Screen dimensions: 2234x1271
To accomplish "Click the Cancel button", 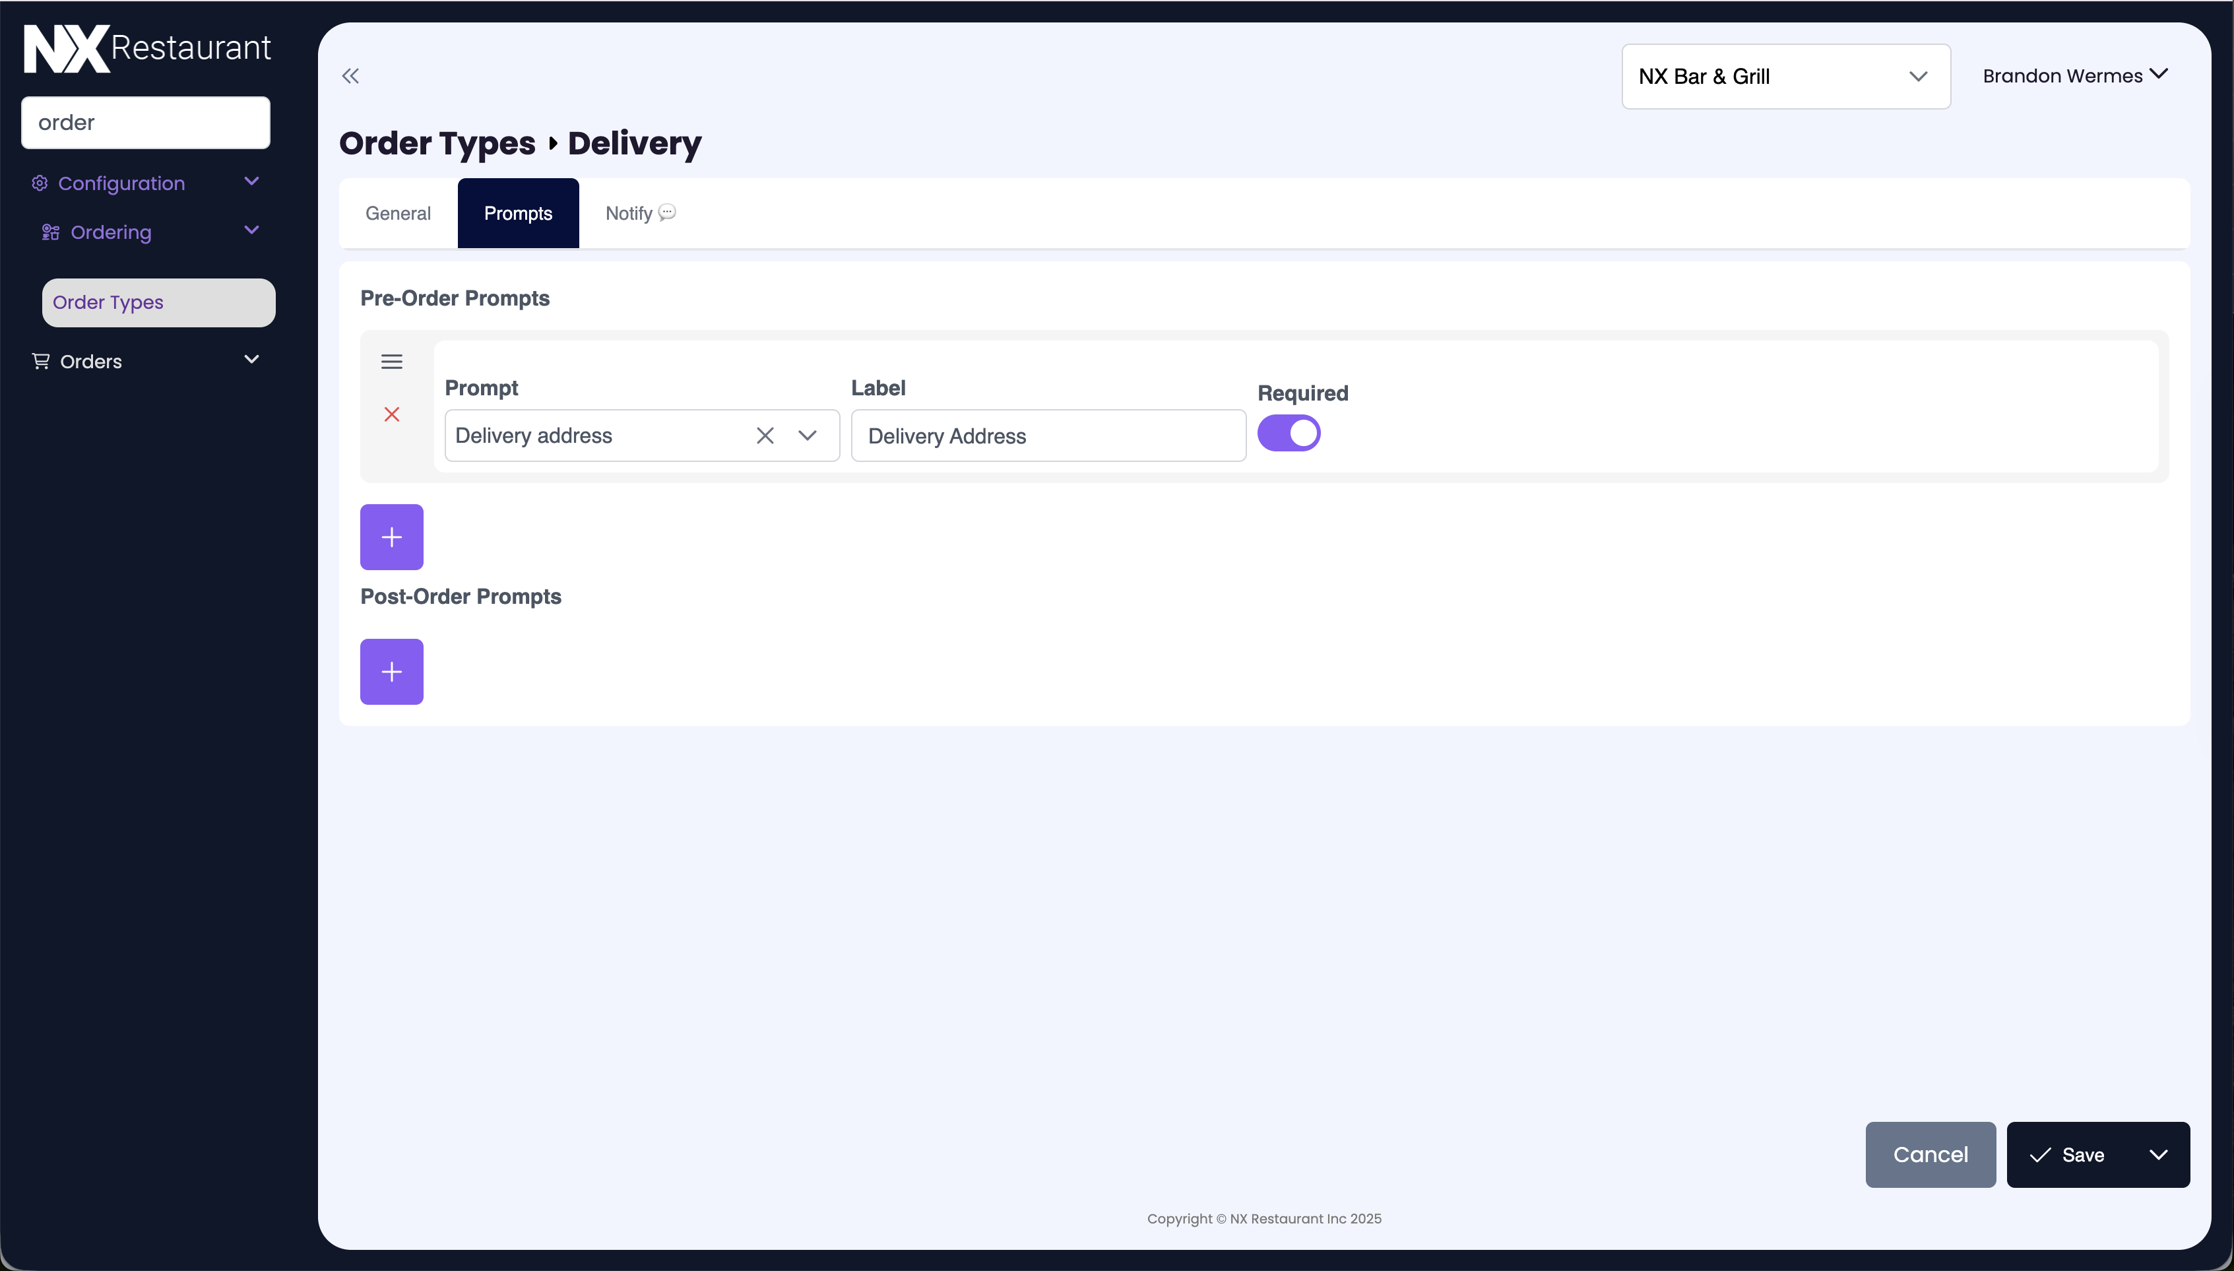I will pos(1929,1155).
